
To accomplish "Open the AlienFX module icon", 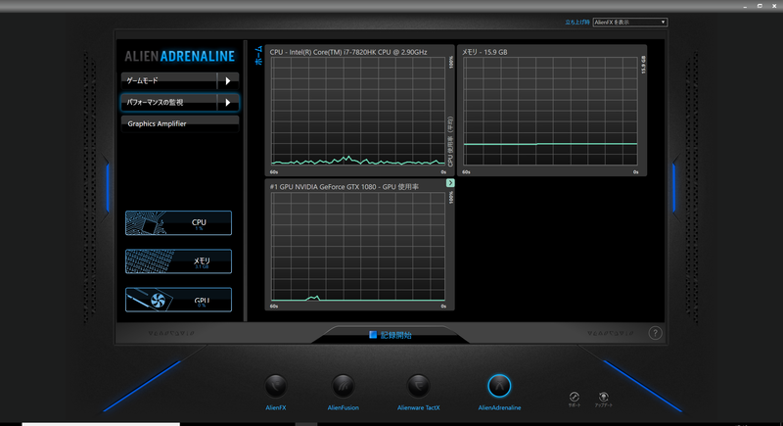I will point(276,386).
